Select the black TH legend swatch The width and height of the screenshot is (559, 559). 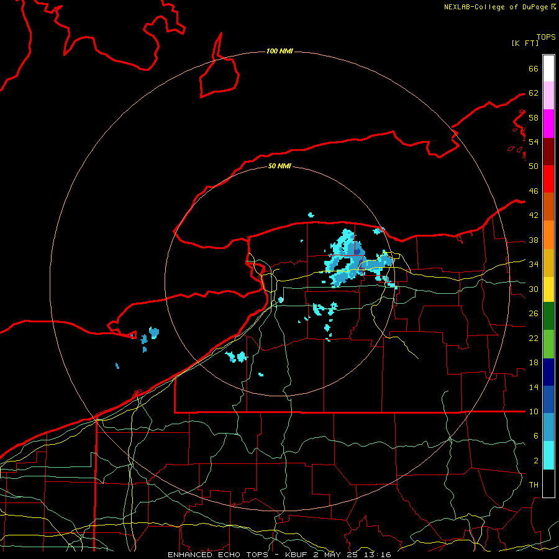548,483
